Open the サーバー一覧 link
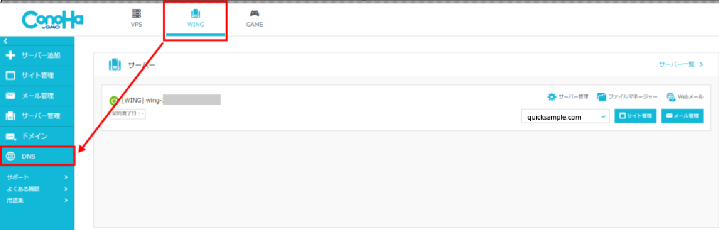This screenshot has height=230, width=719. (681, 65)
